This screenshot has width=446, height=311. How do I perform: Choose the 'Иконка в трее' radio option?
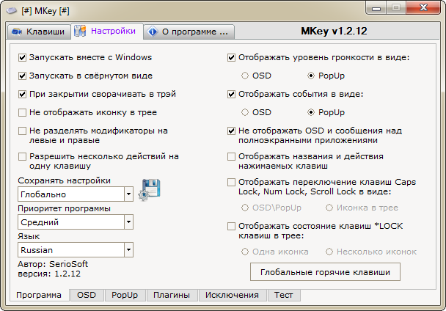(x=329, y=208)
